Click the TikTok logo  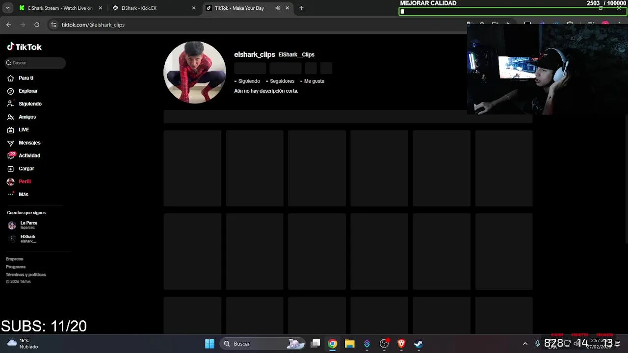(x=24, y=47)
